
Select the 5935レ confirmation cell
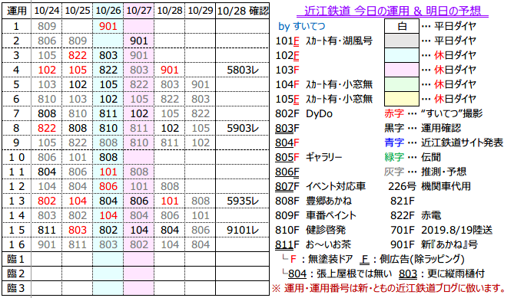point(243,201)
